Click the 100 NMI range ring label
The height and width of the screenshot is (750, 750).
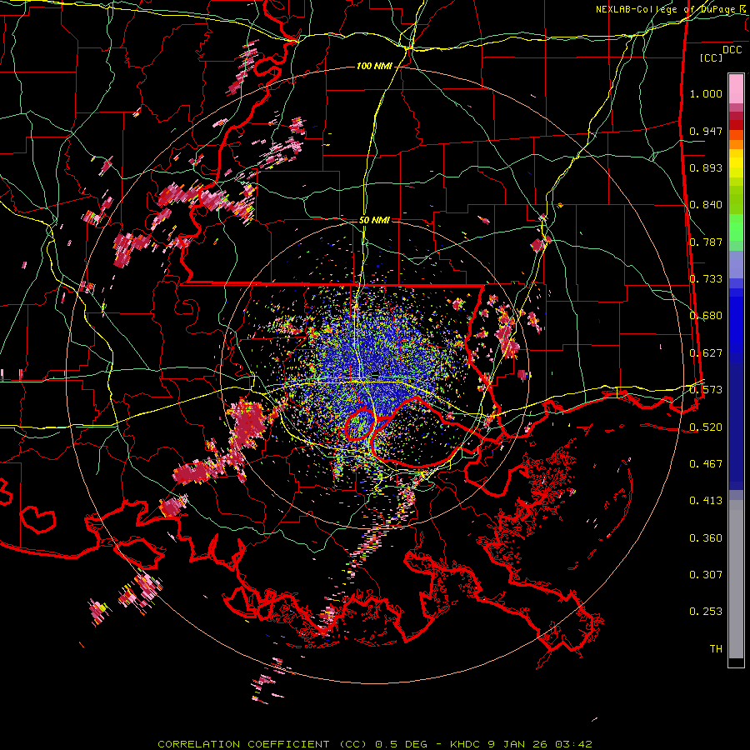[374, 66]
